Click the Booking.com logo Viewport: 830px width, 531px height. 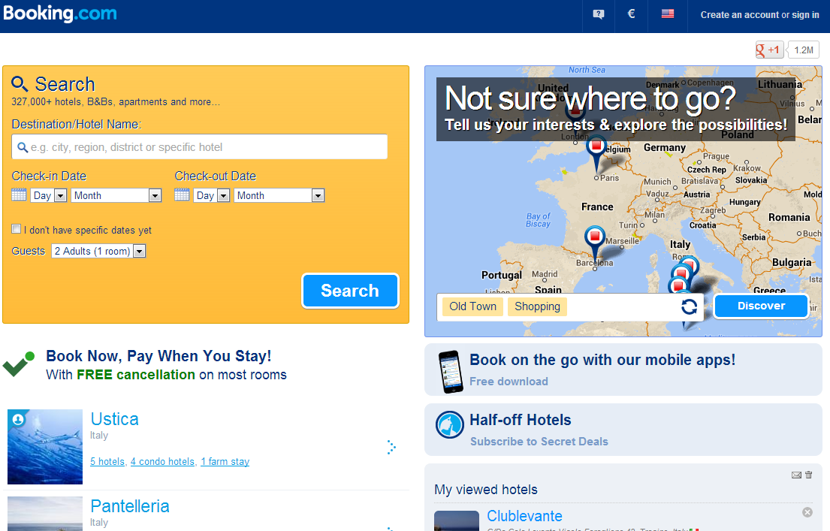point(60,14)
